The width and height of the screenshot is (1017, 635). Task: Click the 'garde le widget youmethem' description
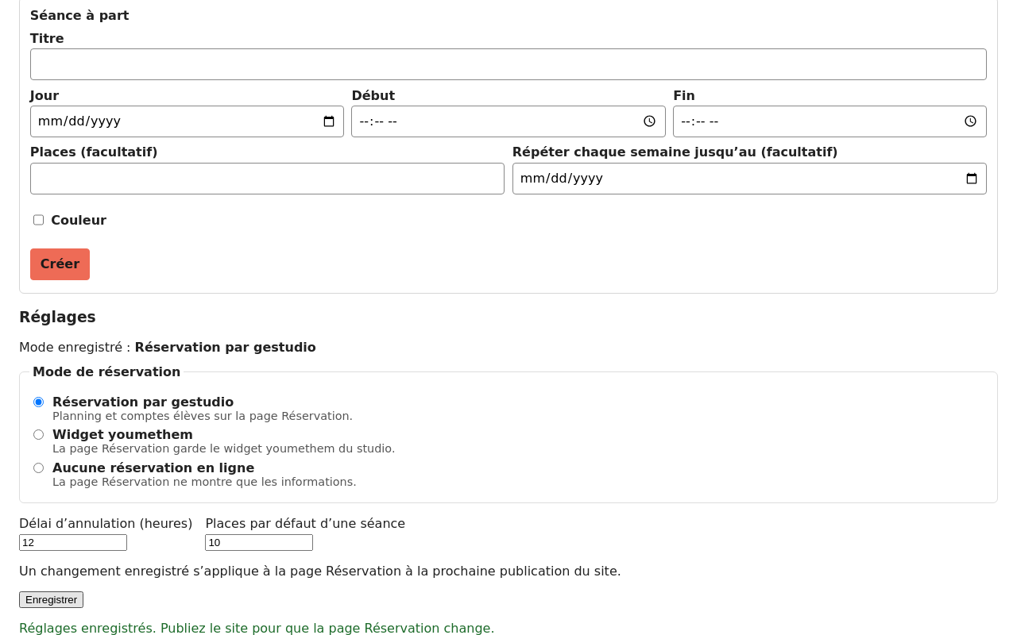(x=223, y=448)
